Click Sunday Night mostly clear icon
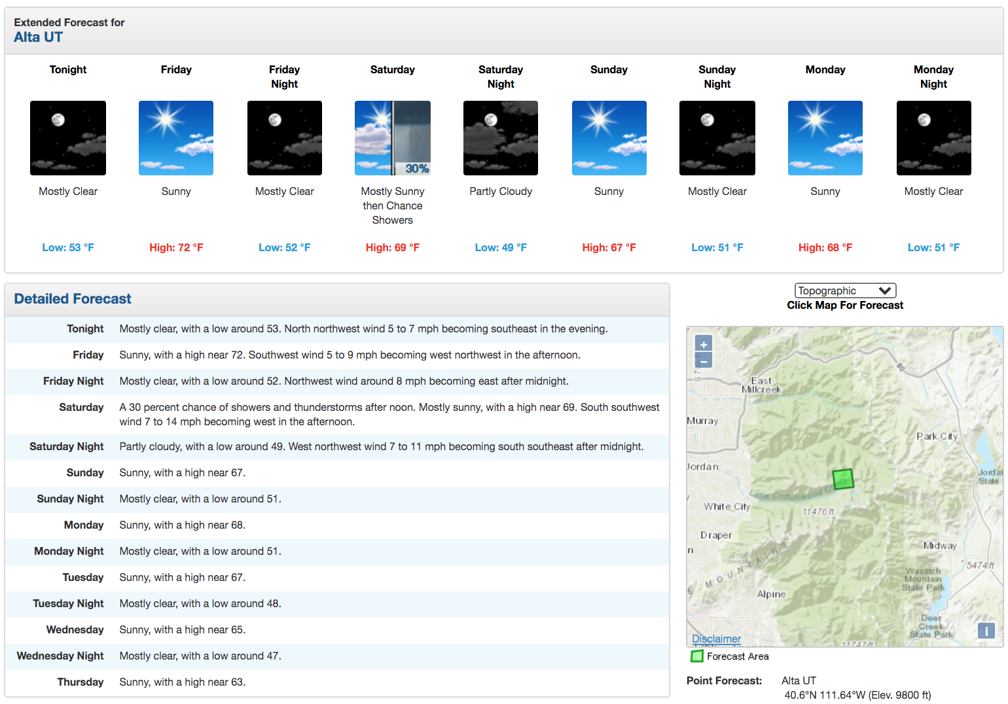The height and width of the screenshot is (704, 1008). tap(717, 138)
